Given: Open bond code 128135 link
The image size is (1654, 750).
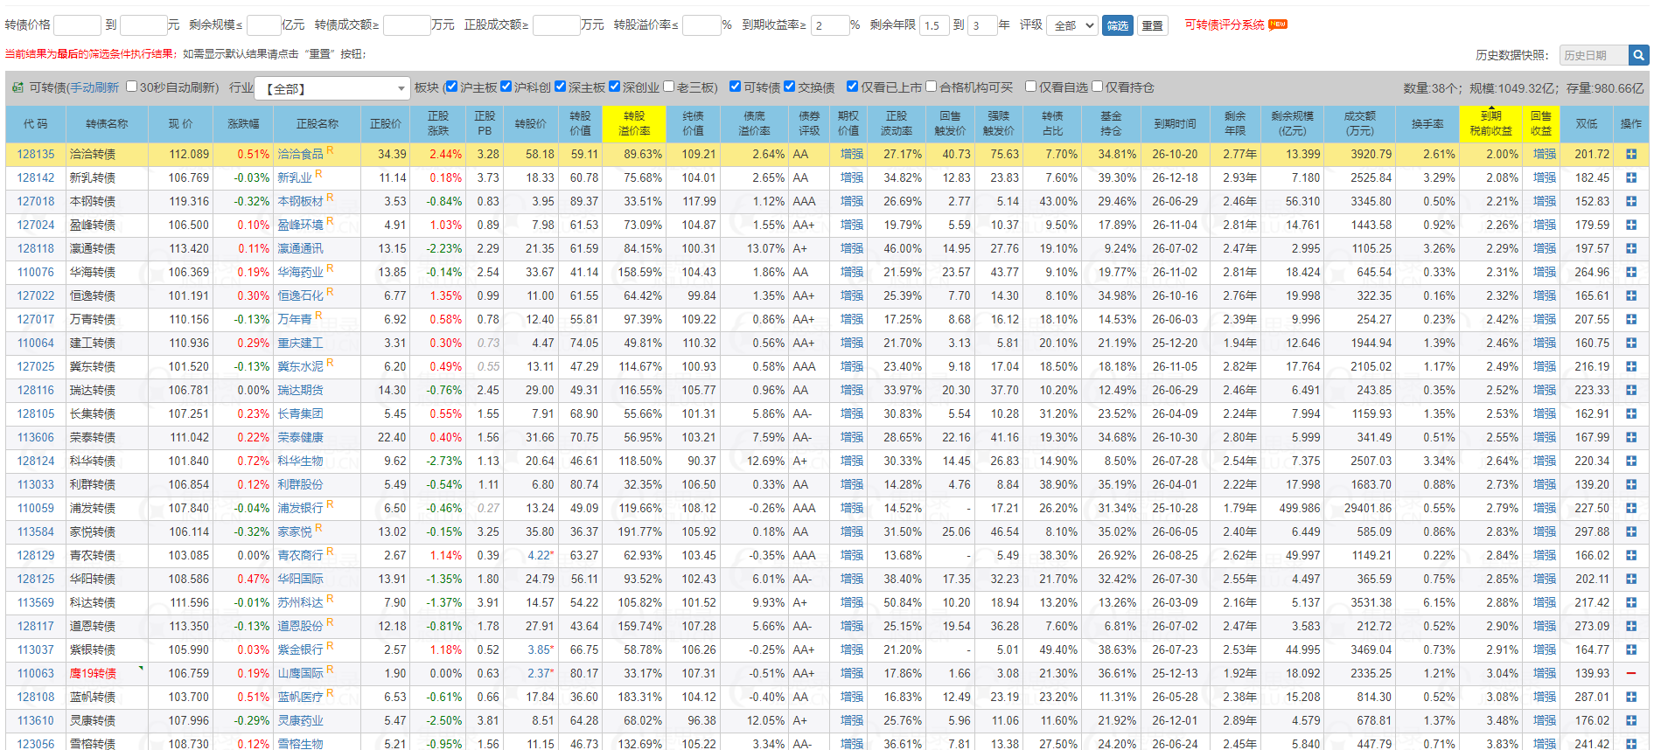Looking at the screenshot, I should point(36,154).
